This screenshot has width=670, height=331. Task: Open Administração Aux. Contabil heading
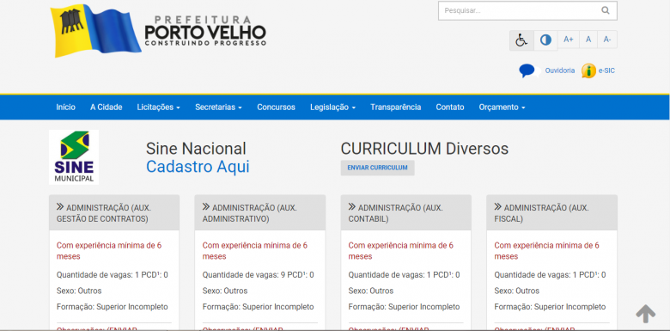click(396, 213)
